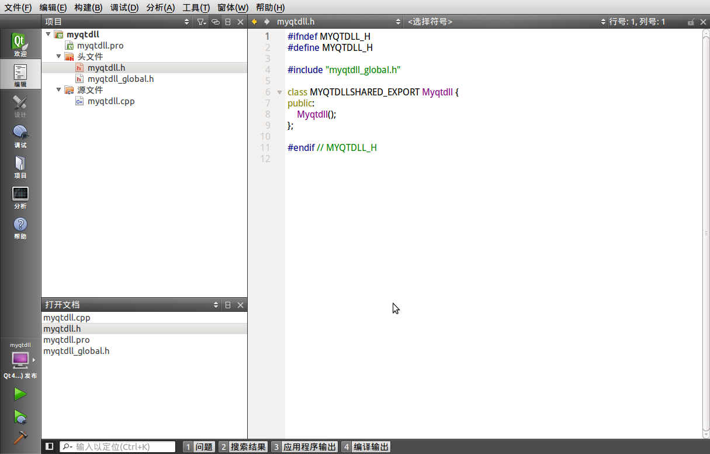Open the 构建(B) menu
Screen dimensions: 710x454
point(88,8)
